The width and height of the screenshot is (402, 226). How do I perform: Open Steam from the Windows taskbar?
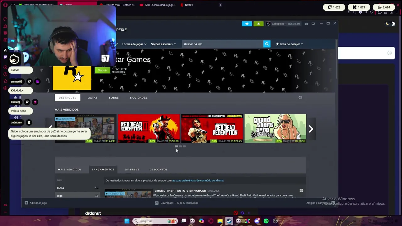click(x=229, y=221)
